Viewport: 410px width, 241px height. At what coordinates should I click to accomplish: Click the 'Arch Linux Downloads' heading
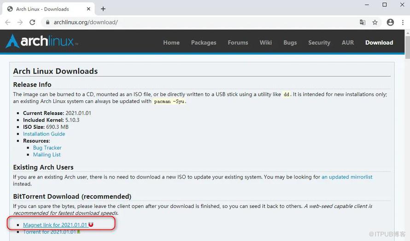click(x=55, y=71)
